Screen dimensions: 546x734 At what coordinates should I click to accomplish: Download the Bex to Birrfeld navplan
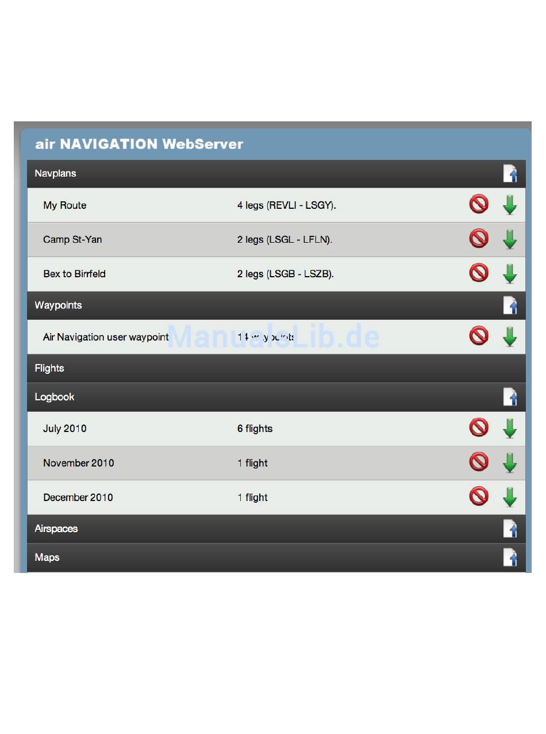point(510,274)
